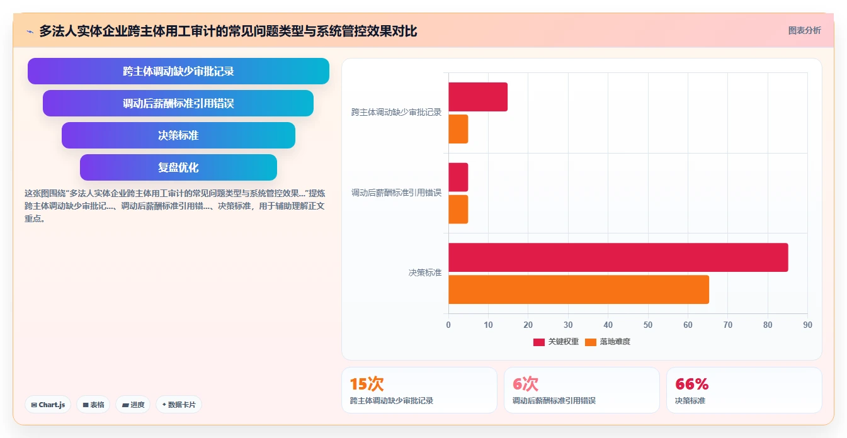
Task: Click the 数据卡片 tag chip
Action: point(179,405)
